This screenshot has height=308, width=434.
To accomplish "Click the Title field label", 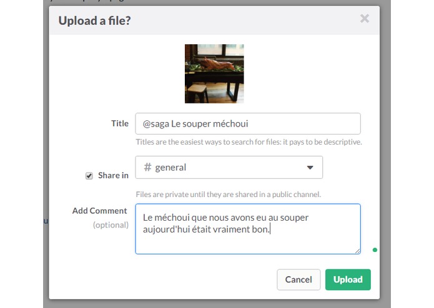I will tap(120, 123).
